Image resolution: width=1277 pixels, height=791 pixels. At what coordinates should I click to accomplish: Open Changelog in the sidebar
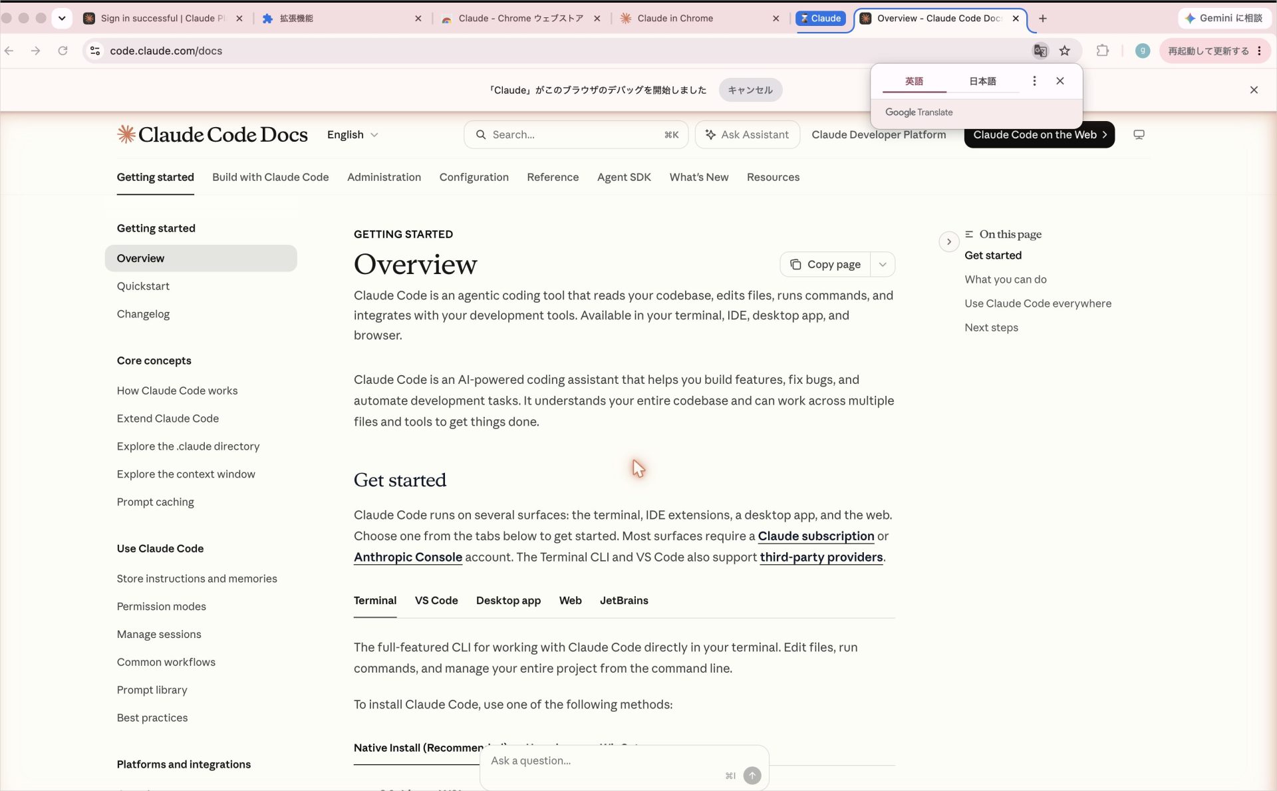click(x=143, y=314)
